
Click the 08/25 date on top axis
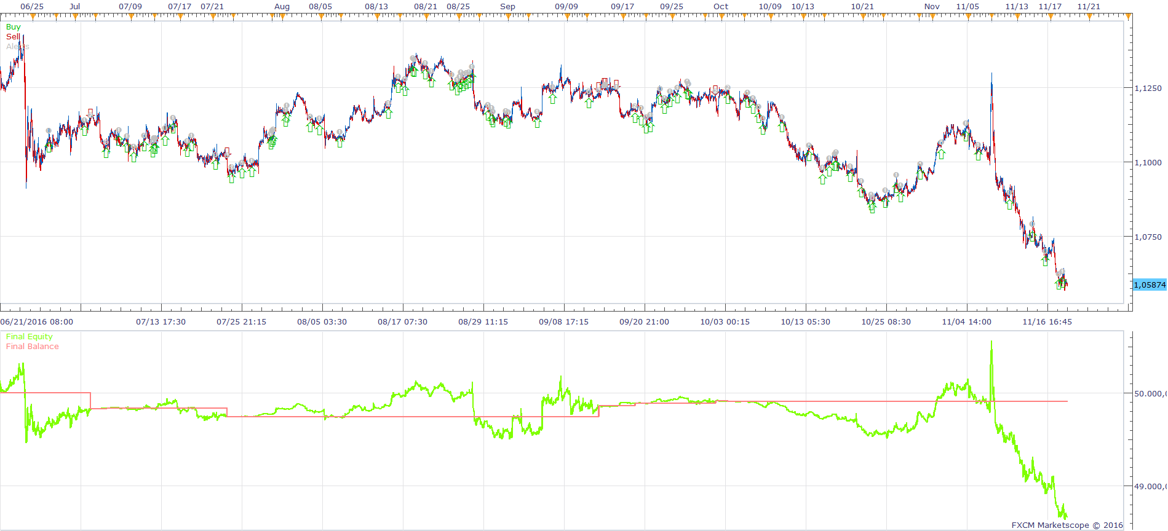coord(458,7)
